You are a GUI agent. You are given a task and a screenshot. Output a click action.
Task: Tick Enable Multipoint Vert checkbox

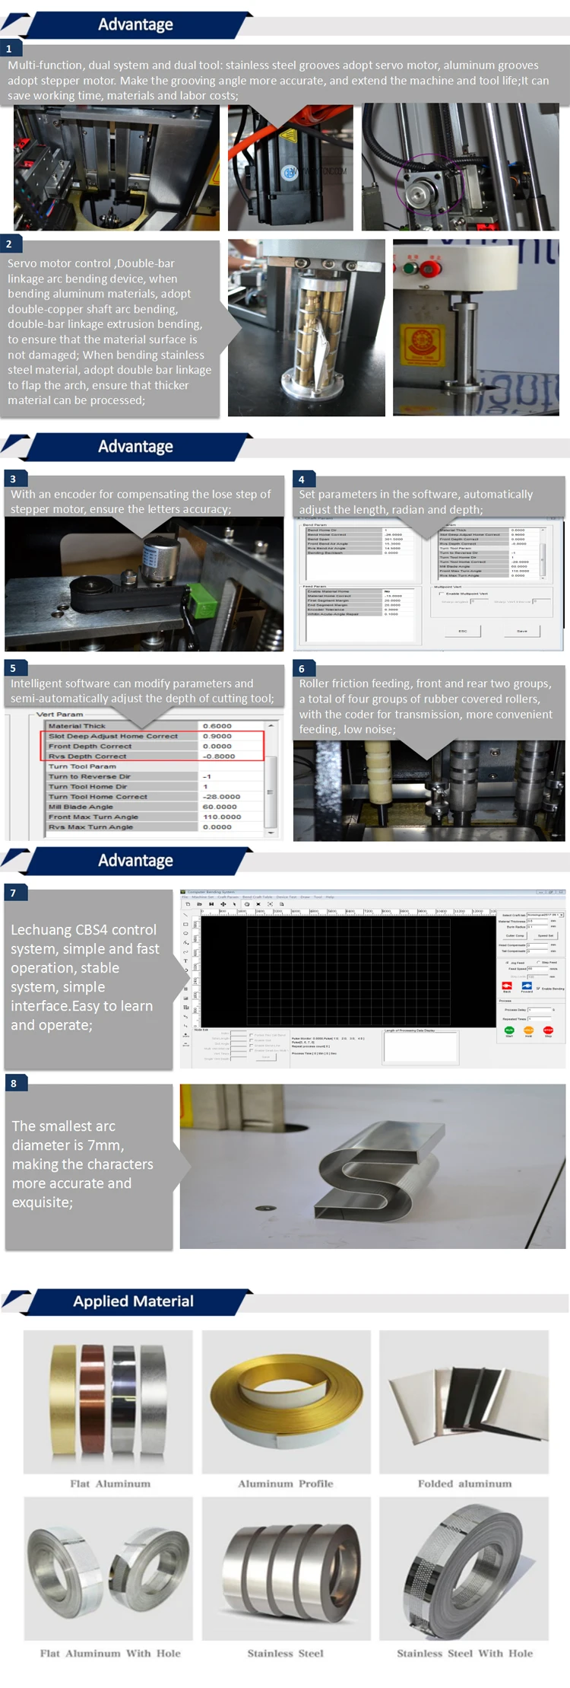tap(441, 594)
